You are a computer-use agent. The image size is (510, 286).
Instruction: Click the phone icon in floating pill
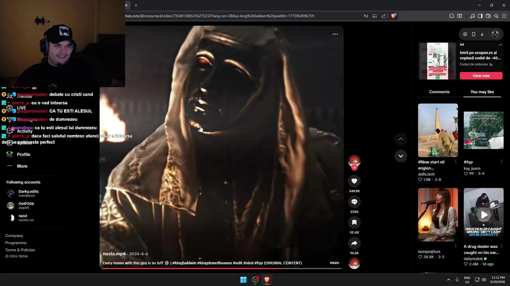point(473,34)
